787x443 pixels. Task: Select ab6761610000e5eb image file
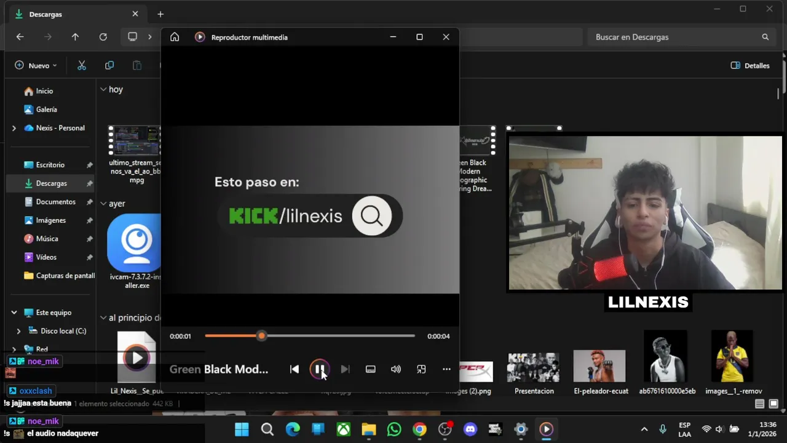pyautogui.click(x=666, y=363)
